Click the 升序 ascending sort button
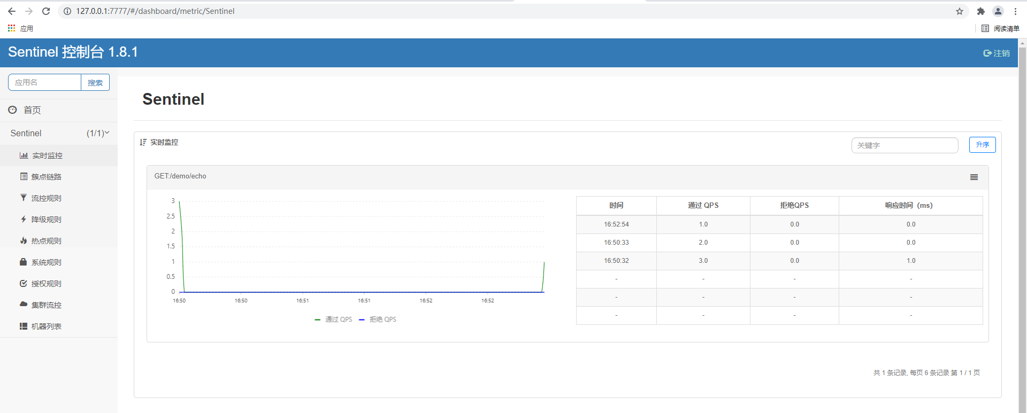This screenshot has width=1027, height=413. click(x=983, y=145)
